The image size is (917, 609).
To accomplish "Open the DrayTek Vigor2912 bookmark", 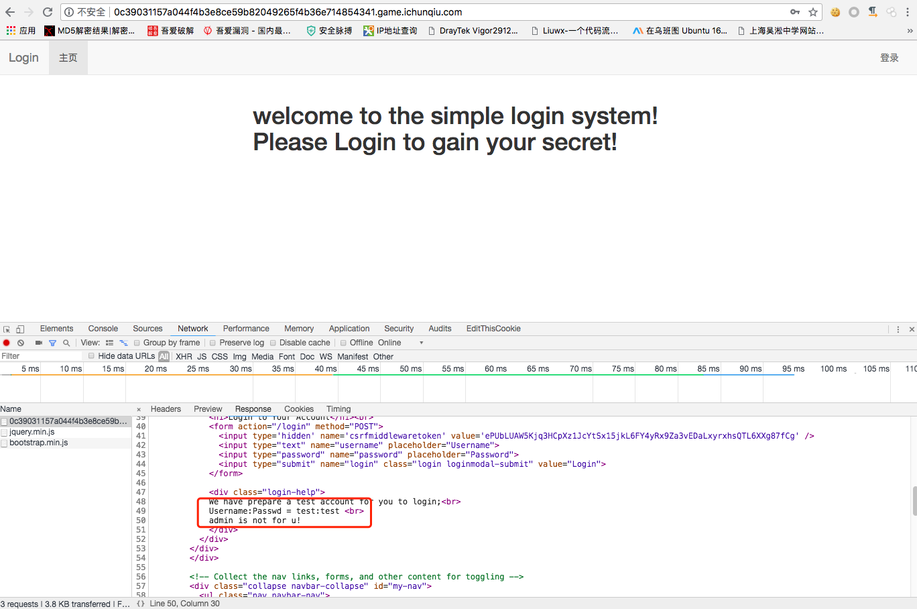I will pos(473,31).
